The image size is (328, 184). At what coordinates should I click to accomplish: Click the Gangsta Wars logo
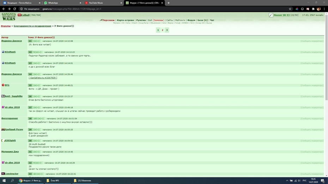click(x=8, y=17)
